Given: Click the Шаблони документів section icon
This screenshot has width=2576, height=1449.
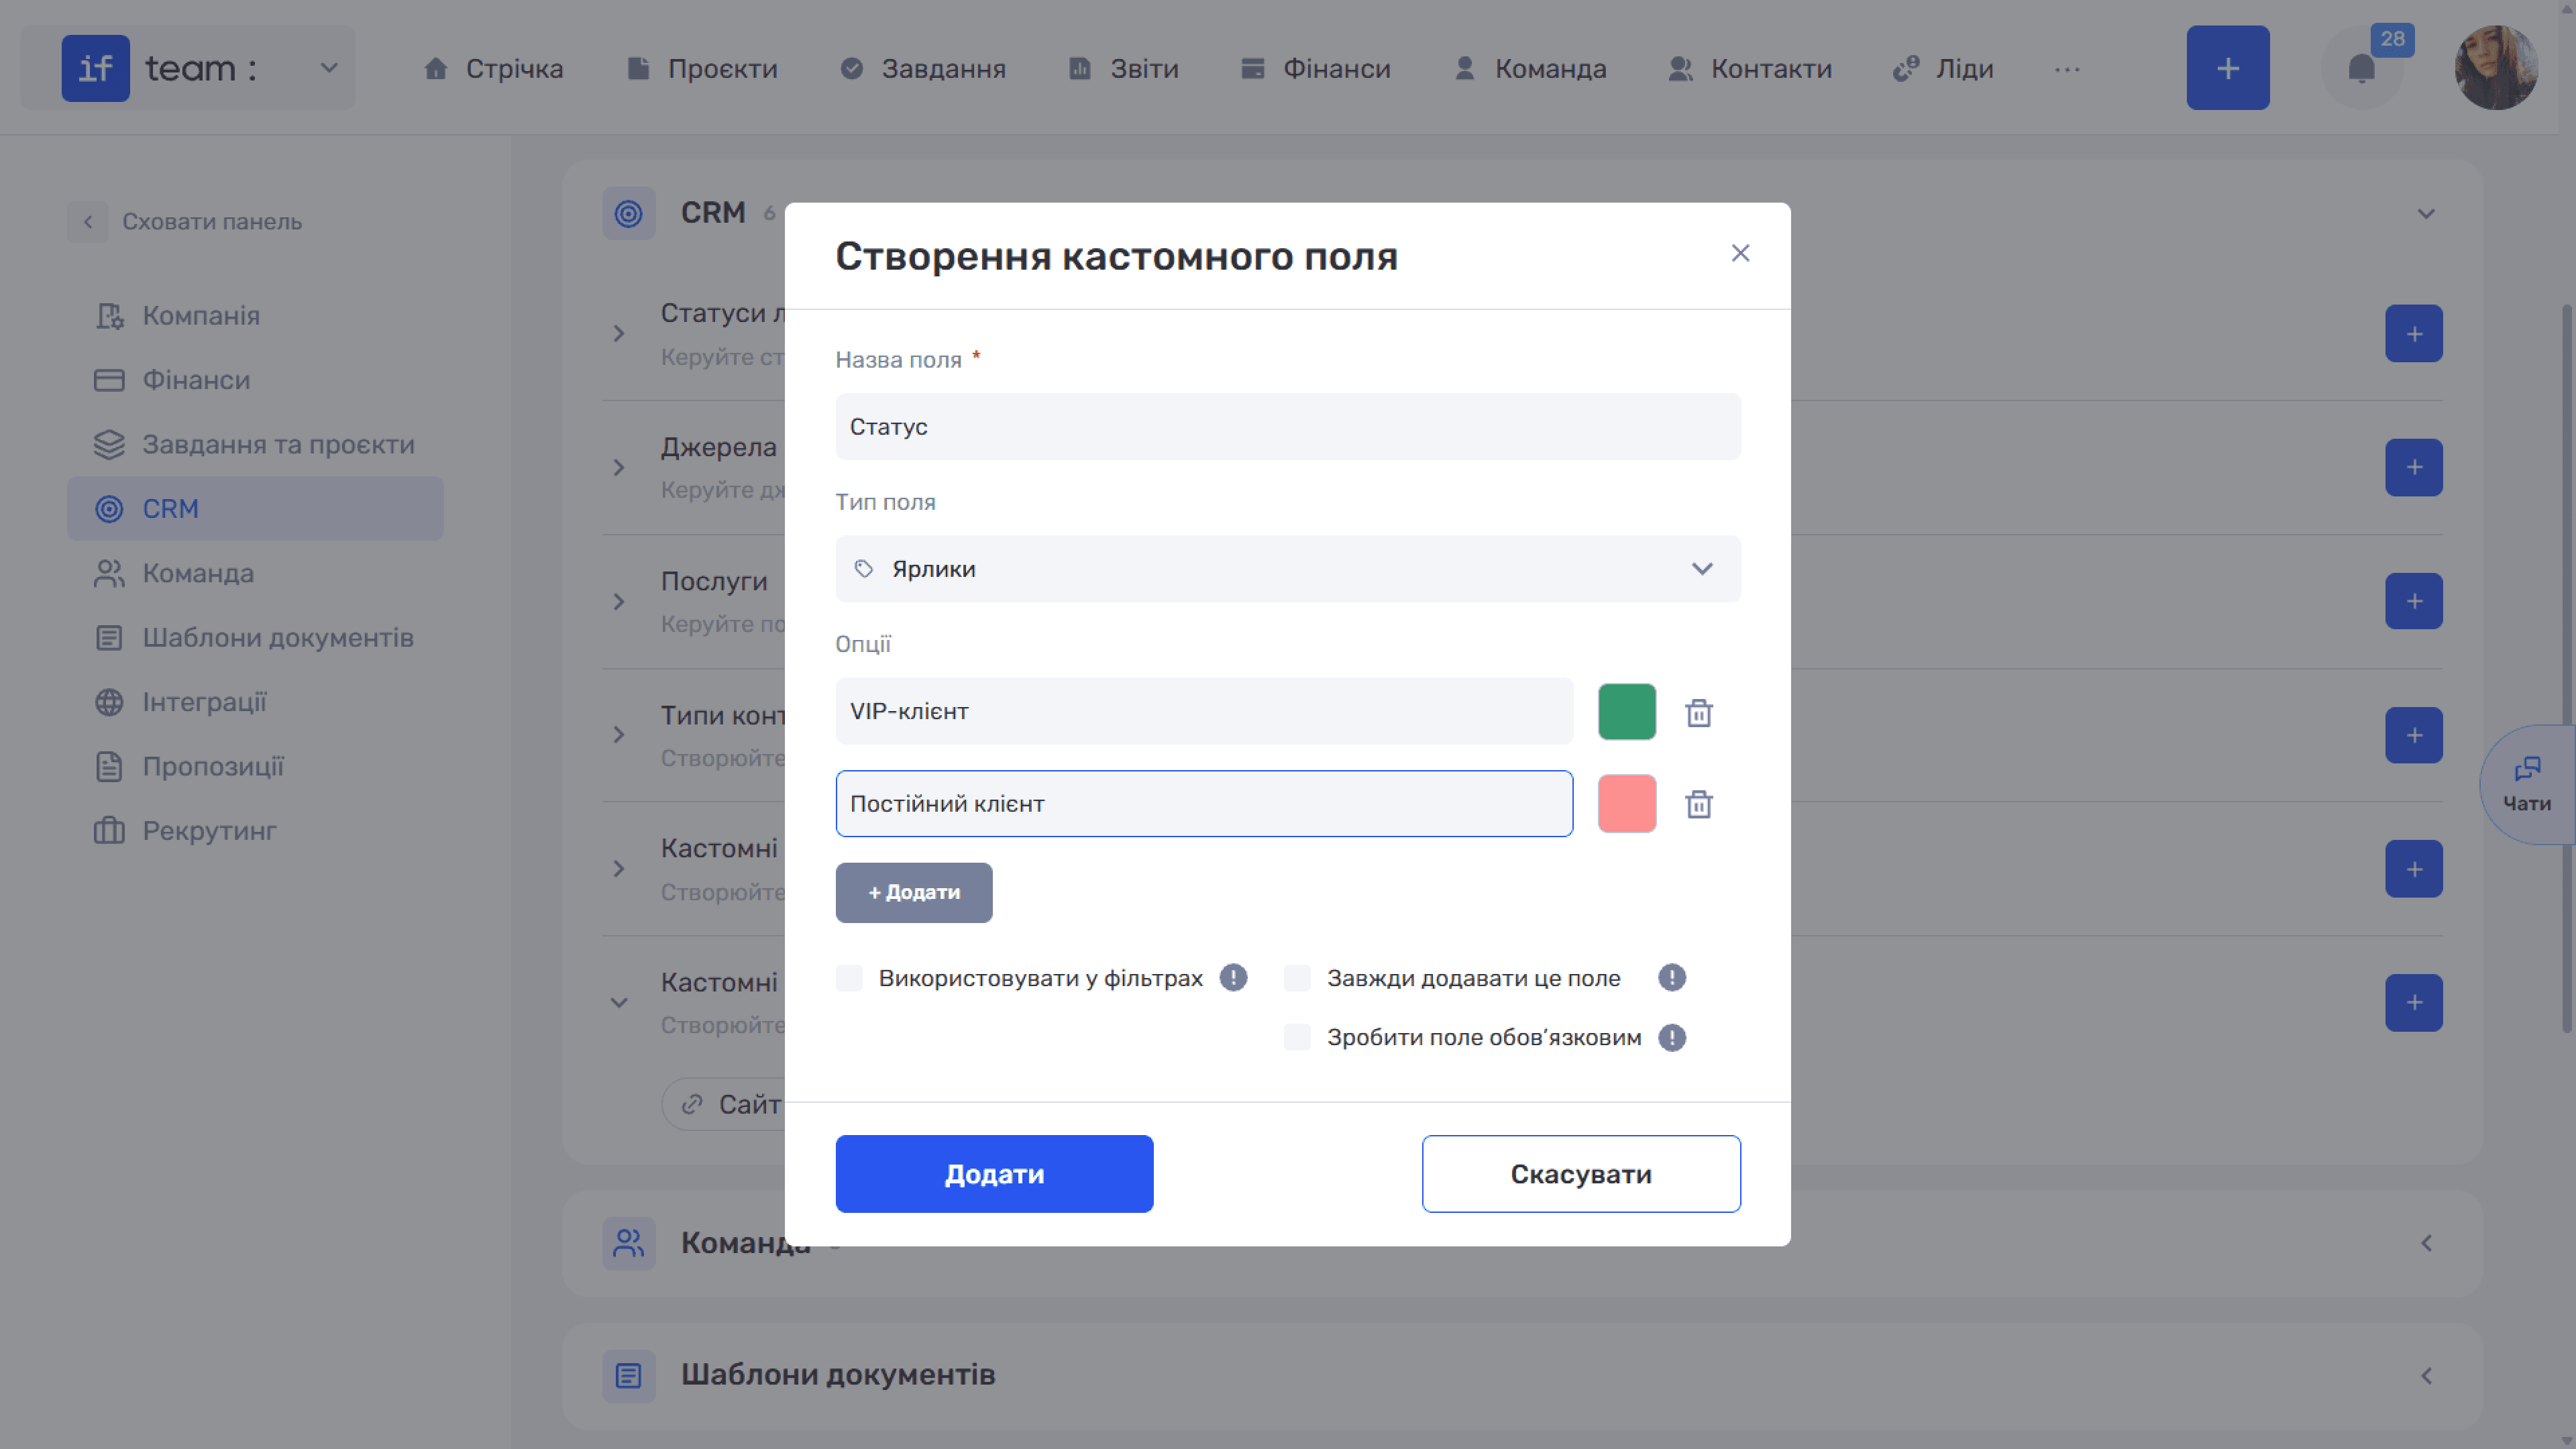Looking at the screenshot, I should 629,1376.
